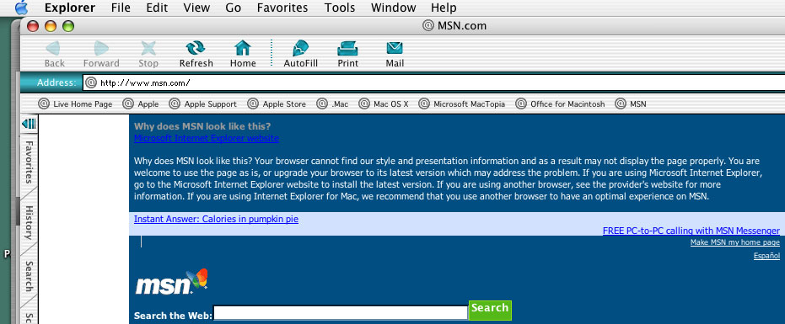Image resolution: width=785 pixels, height=324 pixels.
Task: Click the Forward arrow toolbar icon
Action: tap(101, 49)
